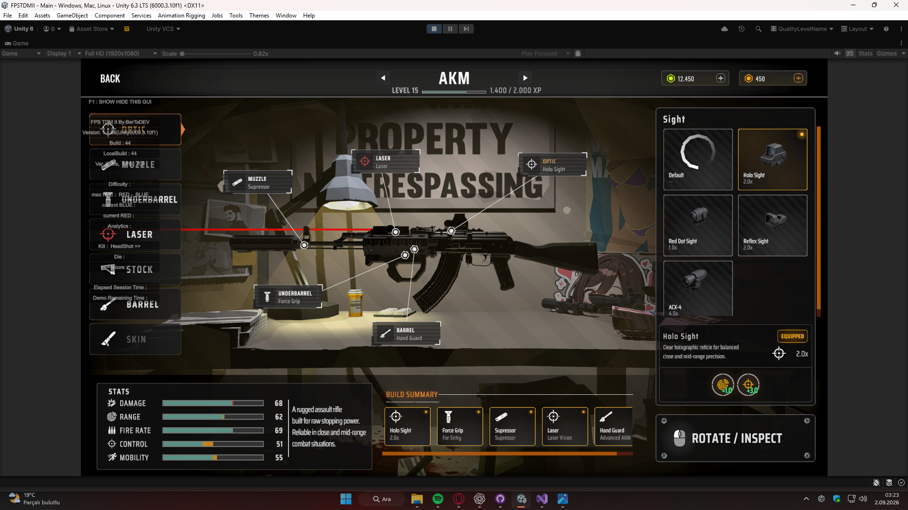This screenshot has width=908, height=510.
Task: Open the undo history icon
Action: click(x=742, y=29)
